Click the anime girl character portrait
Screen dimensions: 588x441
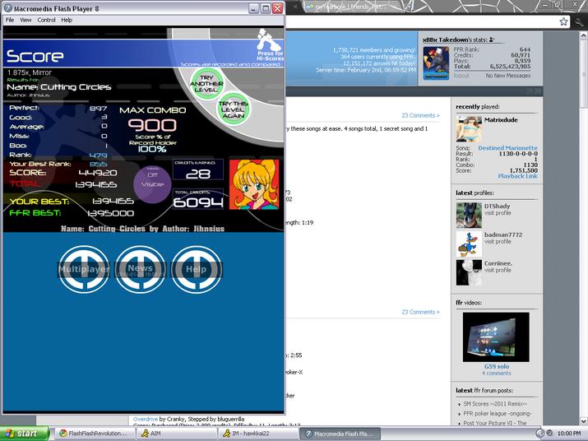point(254,184)
